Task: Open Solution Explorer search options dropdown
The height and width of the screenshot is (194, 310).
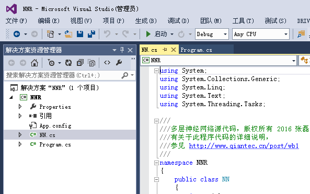Action: tap(132, 75)
